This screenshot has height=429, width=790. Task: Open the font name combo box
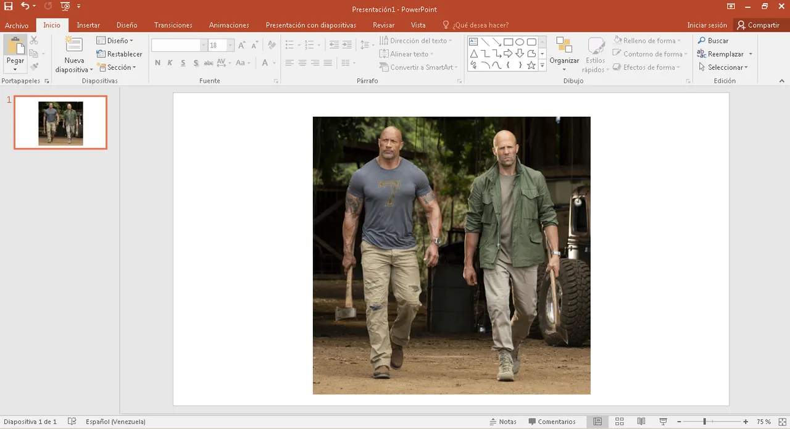coord(179,45)
